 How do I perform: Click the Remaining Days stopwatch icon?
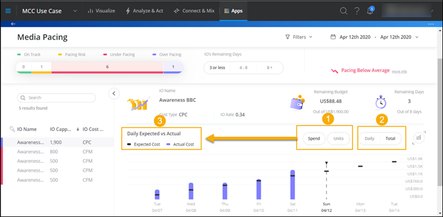tap(381, 102)
